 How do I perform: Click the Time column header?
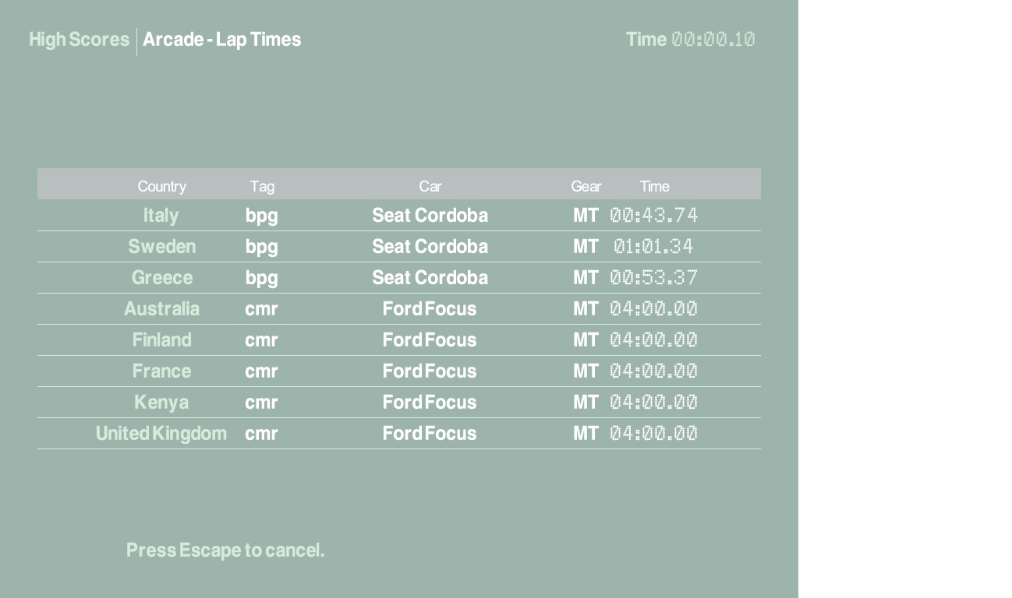[654, 186]
